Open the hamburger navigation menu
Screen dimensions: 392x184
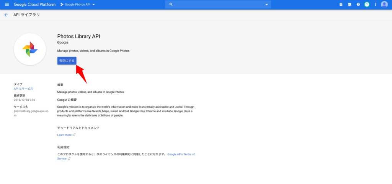pos(7,4)
